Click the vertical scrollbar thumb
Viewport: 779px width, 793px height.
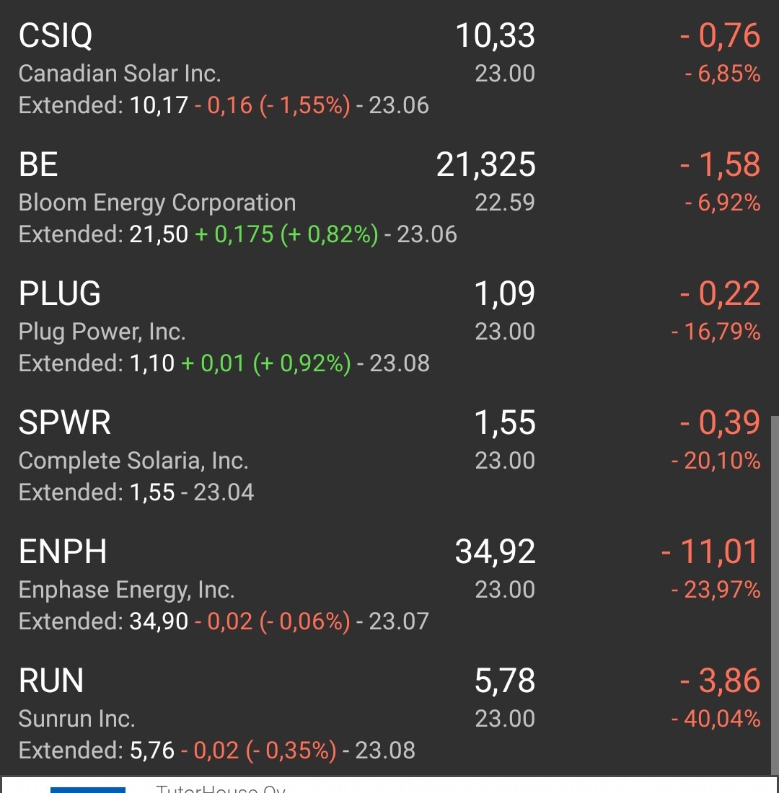coord(775,595)
